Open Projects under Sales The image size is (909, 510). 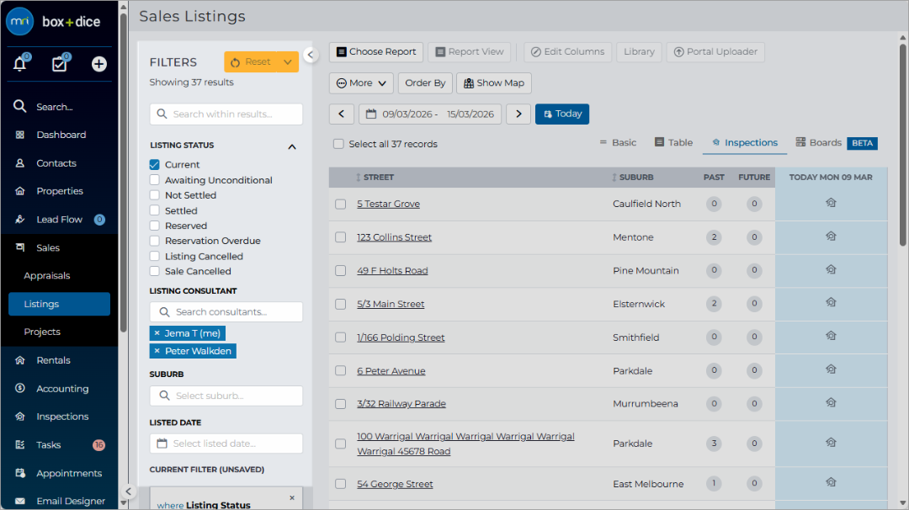[x=42, y=332]
